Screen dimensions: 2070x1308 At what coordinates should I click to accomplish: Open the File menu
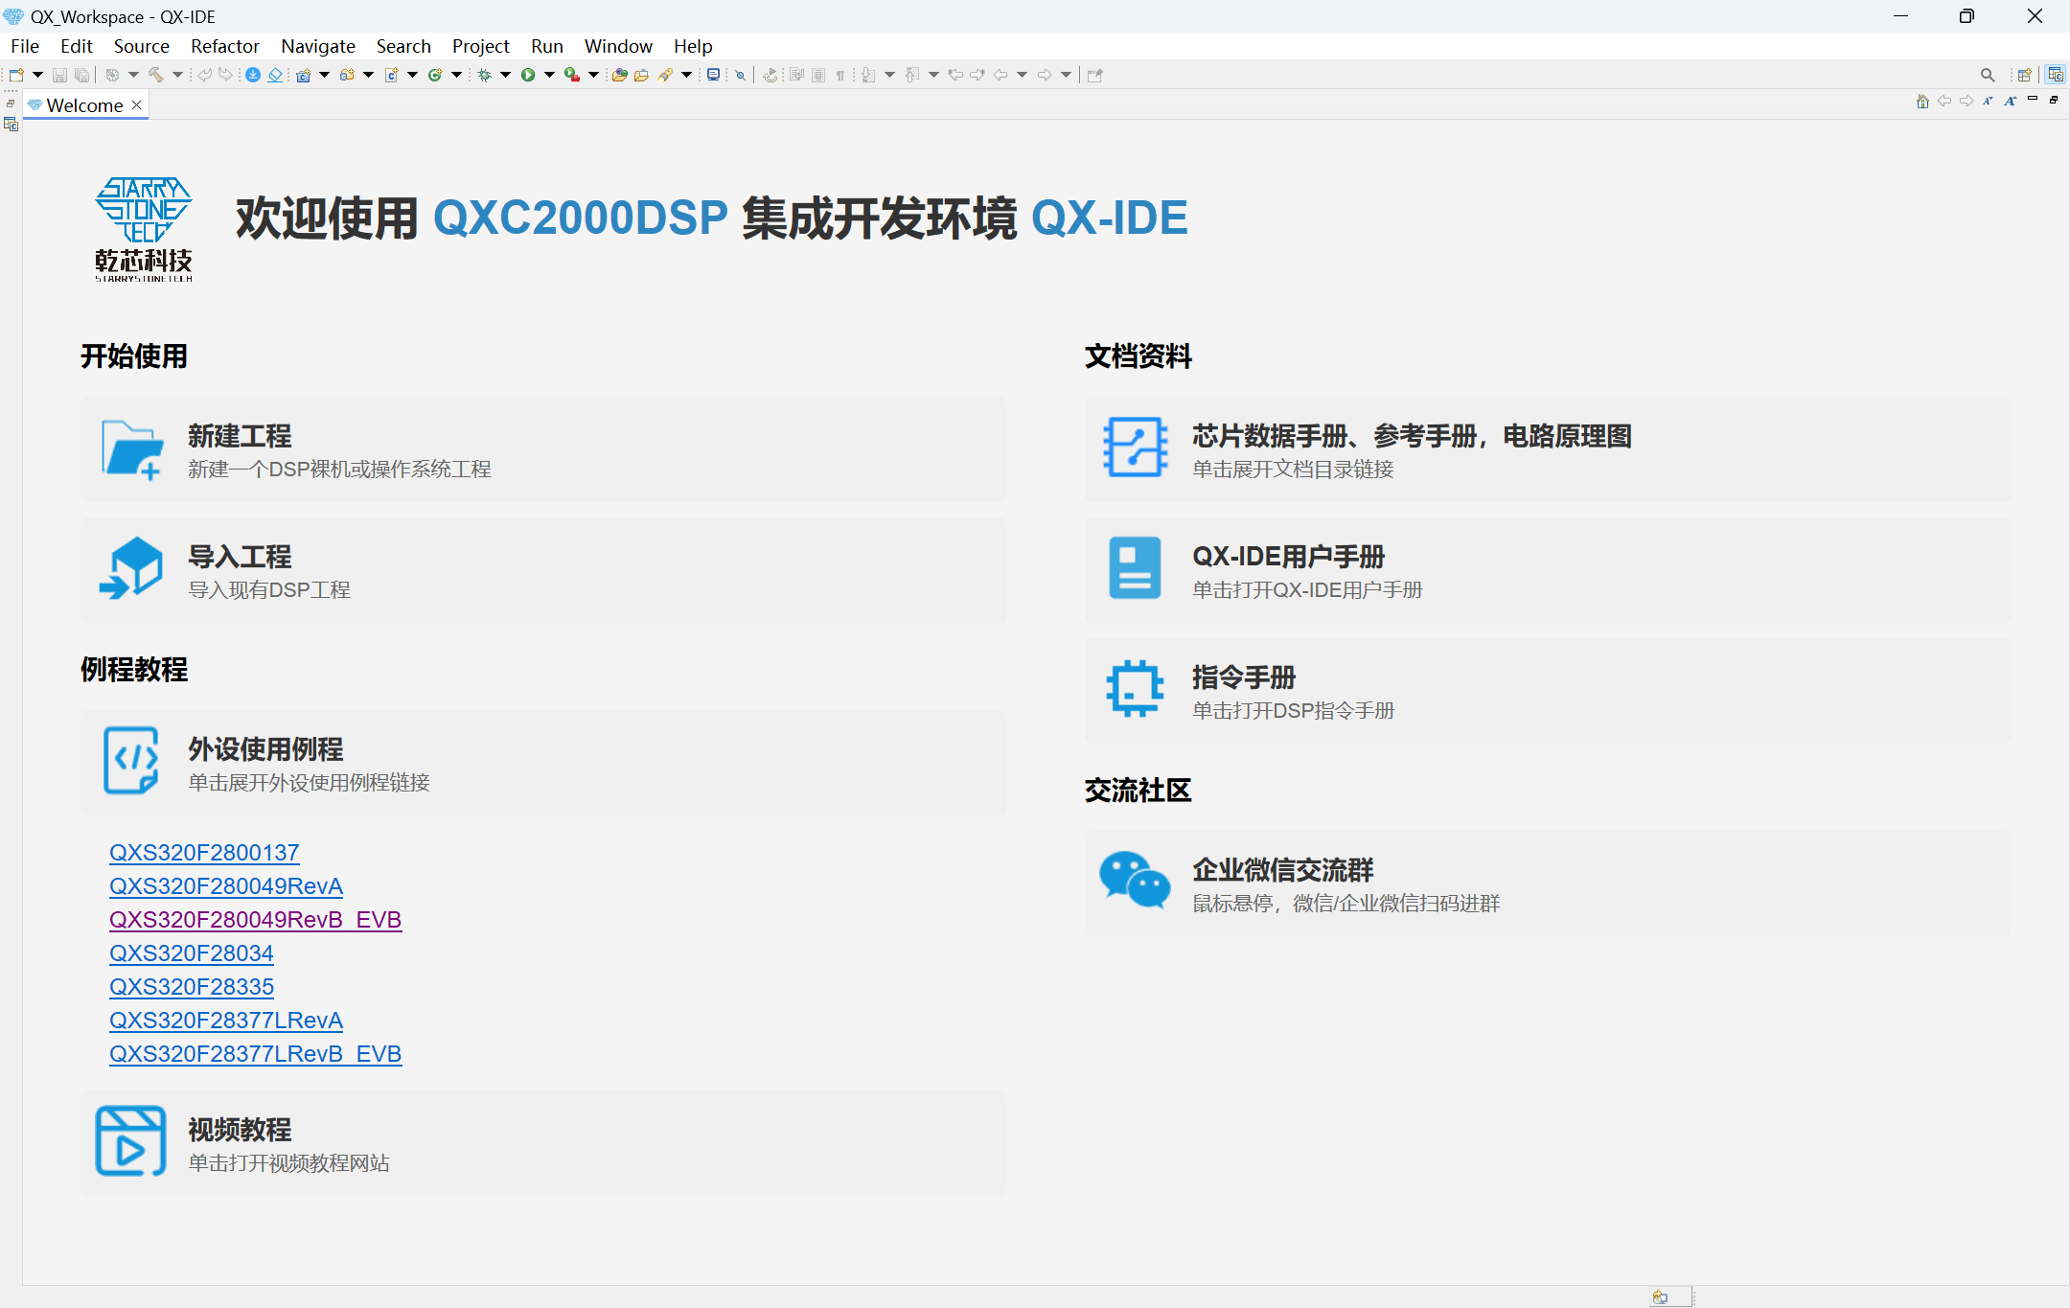tap(25, 46)
